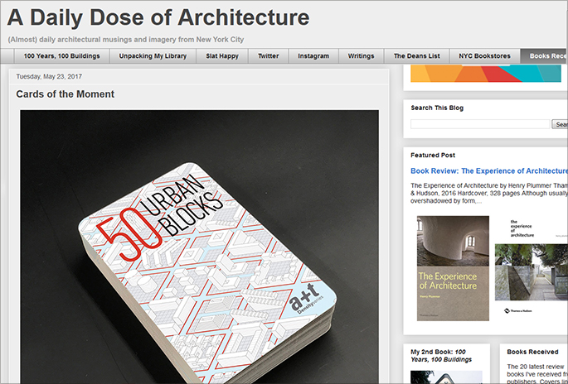The height and width of the screenshot is (384, 568).
Task: Click the 20 latest review books description text
Action: [x=537, y=374]
